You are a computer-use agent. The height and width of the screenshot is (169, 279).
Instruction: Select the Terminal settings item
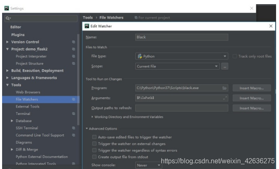coord(23,114)
